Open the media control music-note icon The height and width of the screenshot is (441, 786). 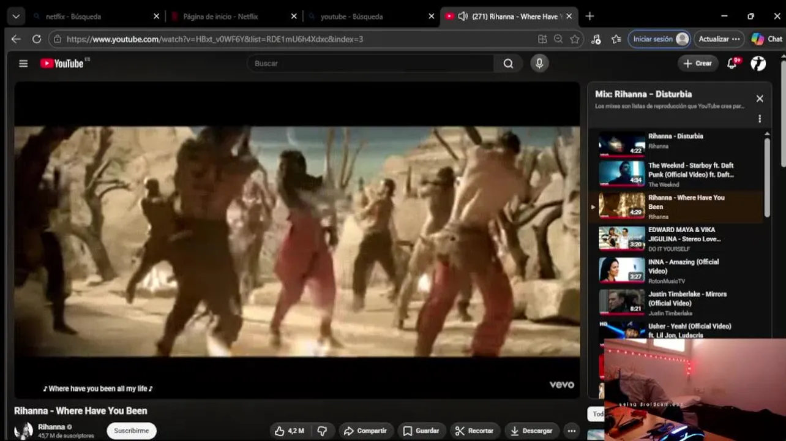tap(596, 39)
